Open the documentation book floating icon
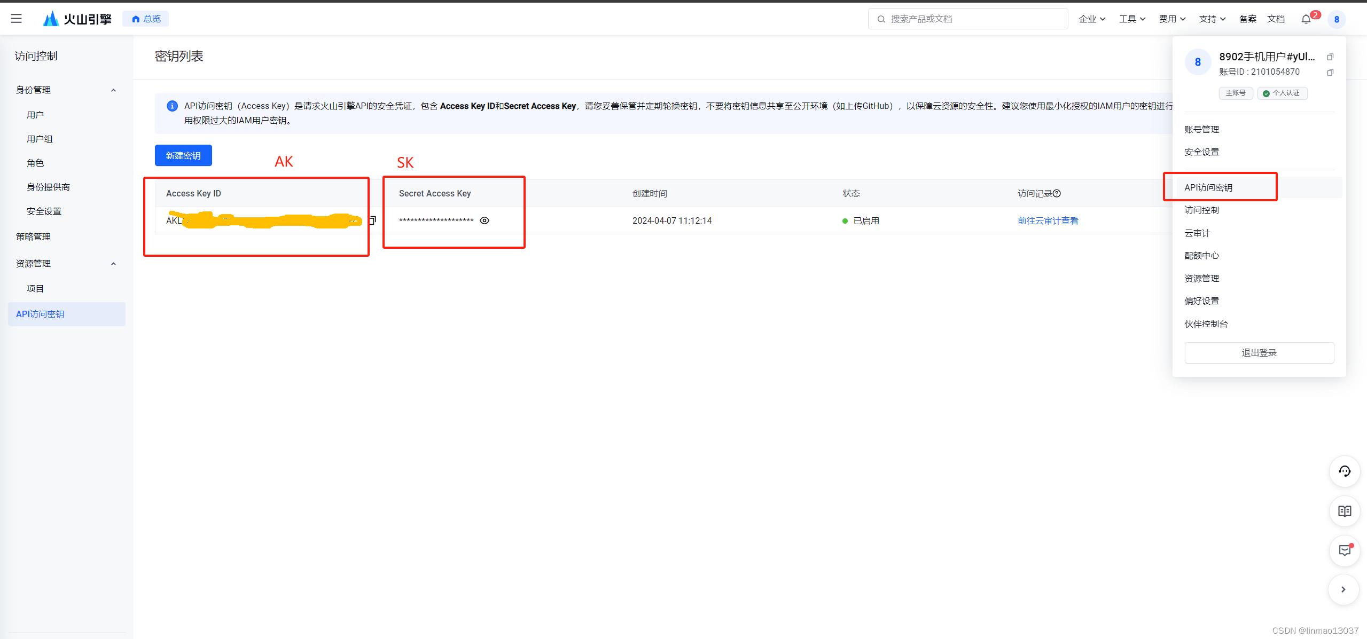Screen dimensions: 1367x639 (1344, 511)
